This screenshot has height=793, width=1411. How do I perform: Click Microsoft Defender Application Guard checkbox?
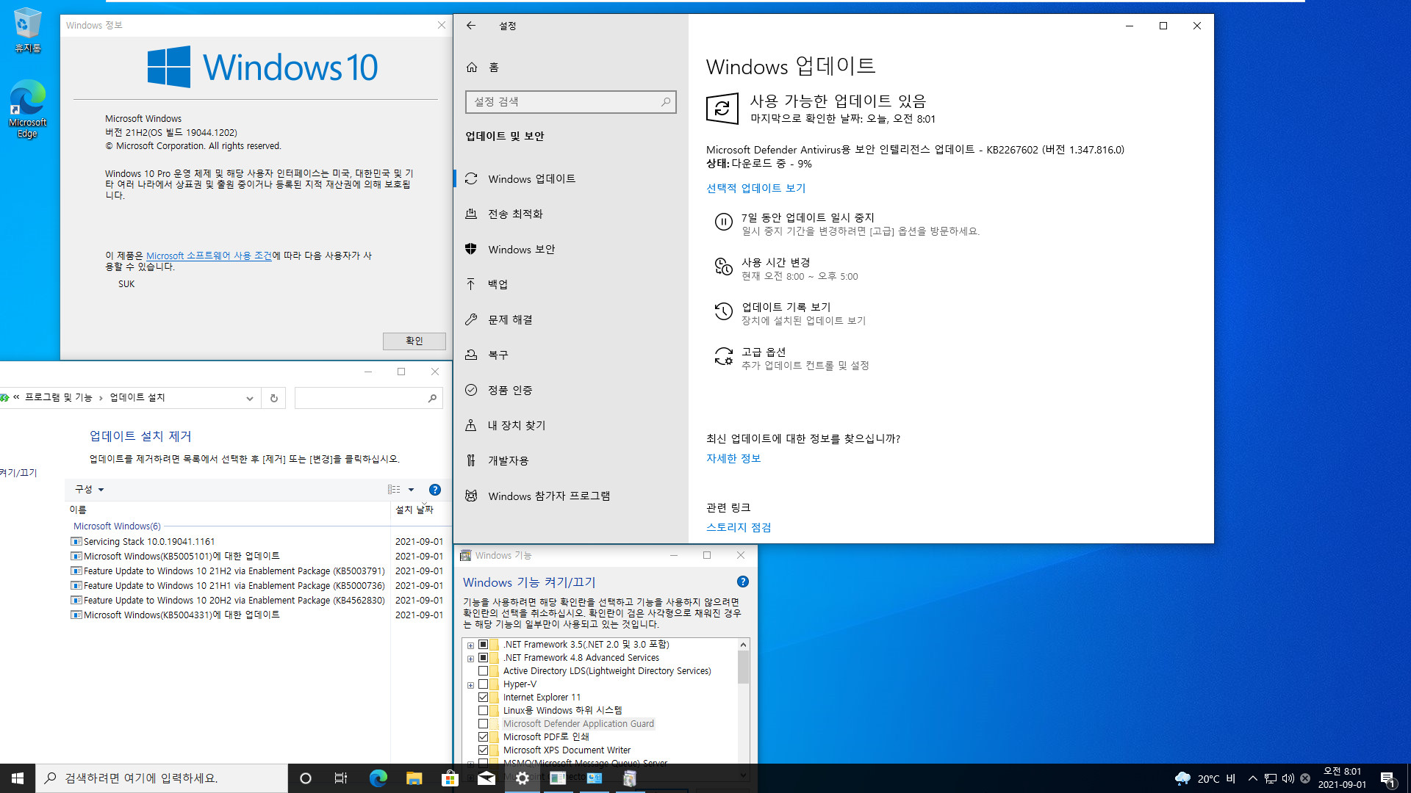(x=483, y=724)
